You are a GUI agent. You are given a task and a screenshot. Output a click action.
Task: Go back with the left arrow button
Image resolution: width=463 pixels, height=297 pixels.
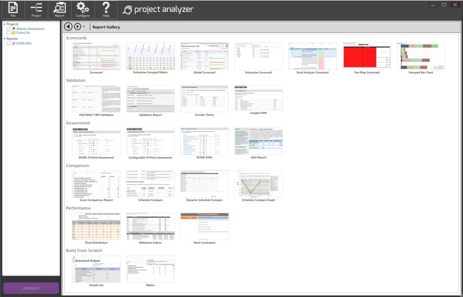(68, 26)
